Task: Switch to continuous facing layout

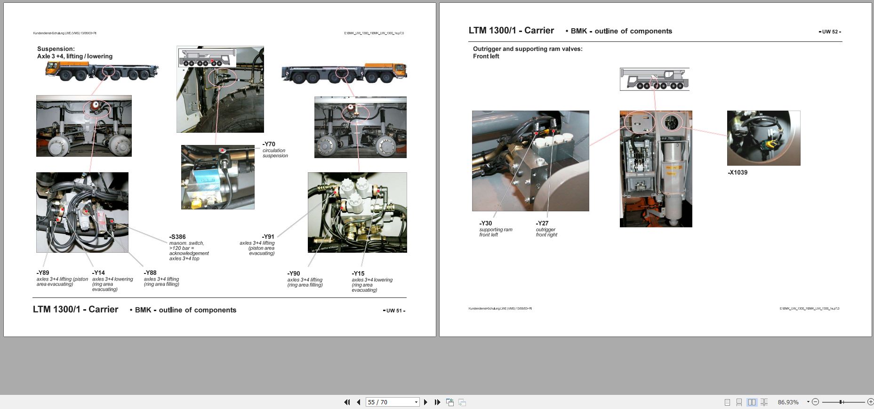Action: (x=764, y=402)
